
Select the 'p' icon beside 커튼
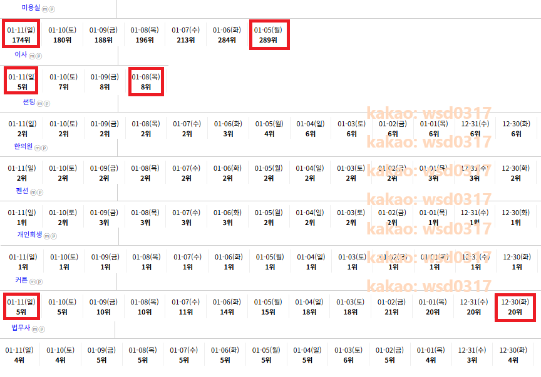(39, 282)
